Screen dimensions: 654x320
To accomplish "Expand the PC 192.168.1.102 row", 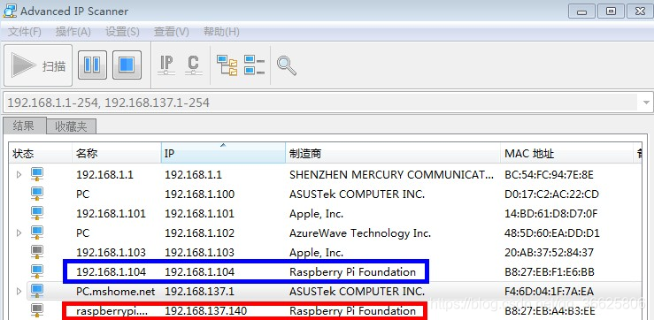I will click(19, 232).
